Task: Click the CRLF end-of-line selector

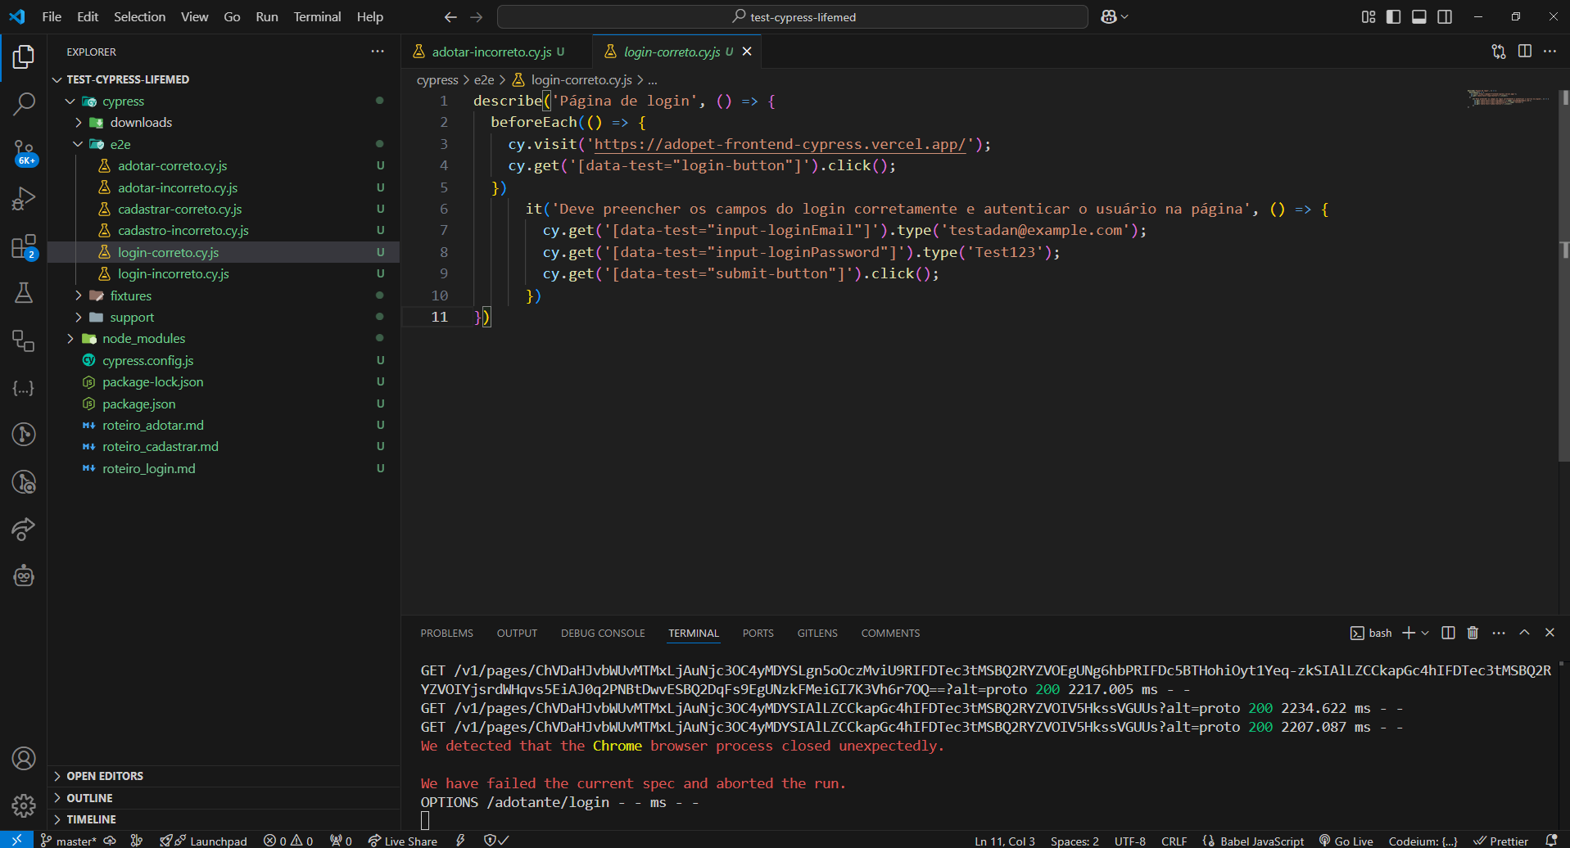Action: click(1174, 841)
